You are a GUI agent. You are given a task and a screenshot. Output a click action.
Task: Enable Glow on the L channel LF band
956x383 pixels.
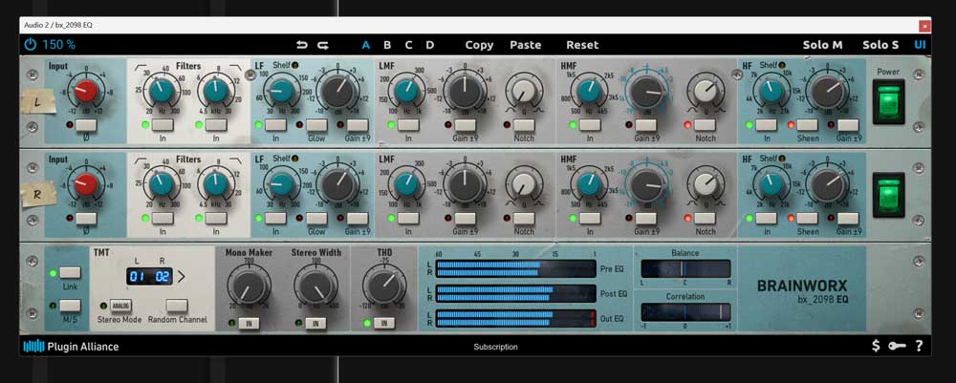coord(315,125)
